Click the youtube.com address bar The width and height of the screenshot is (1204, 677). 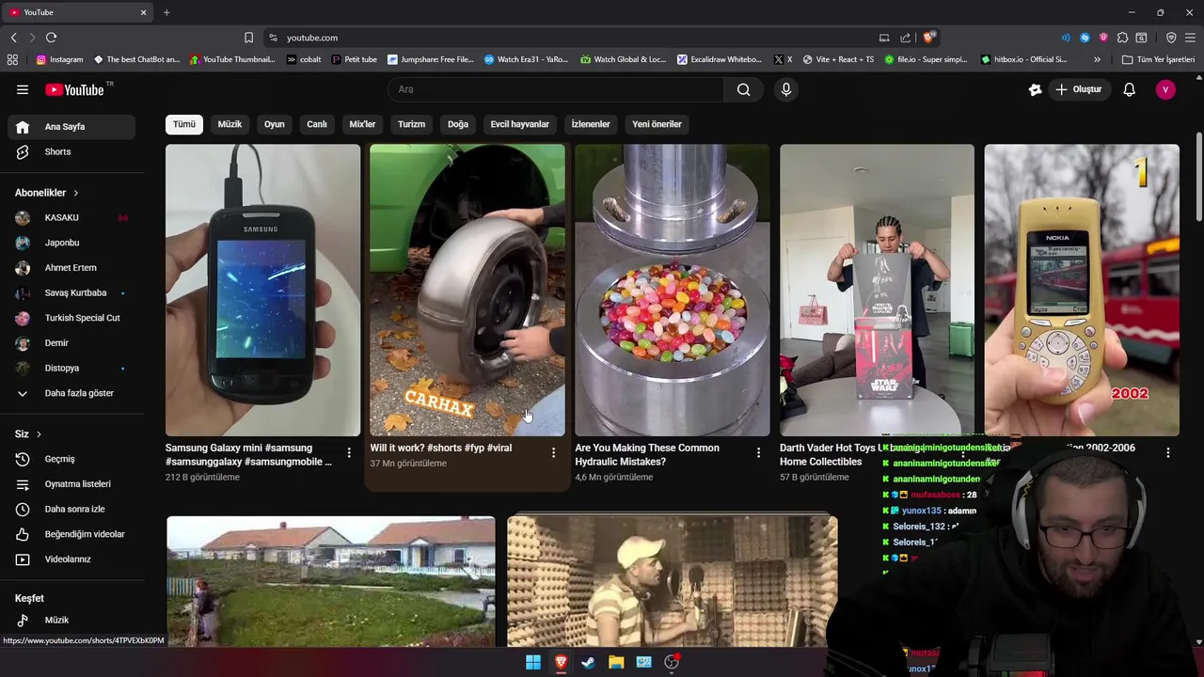574,38
